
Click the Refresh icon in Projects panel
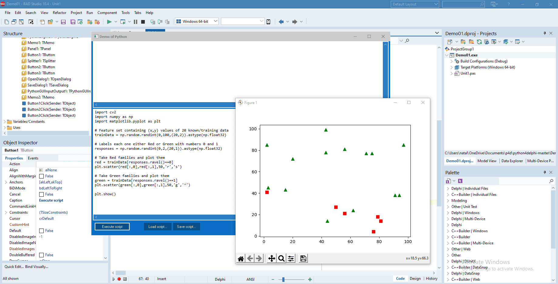click(479, 42)
